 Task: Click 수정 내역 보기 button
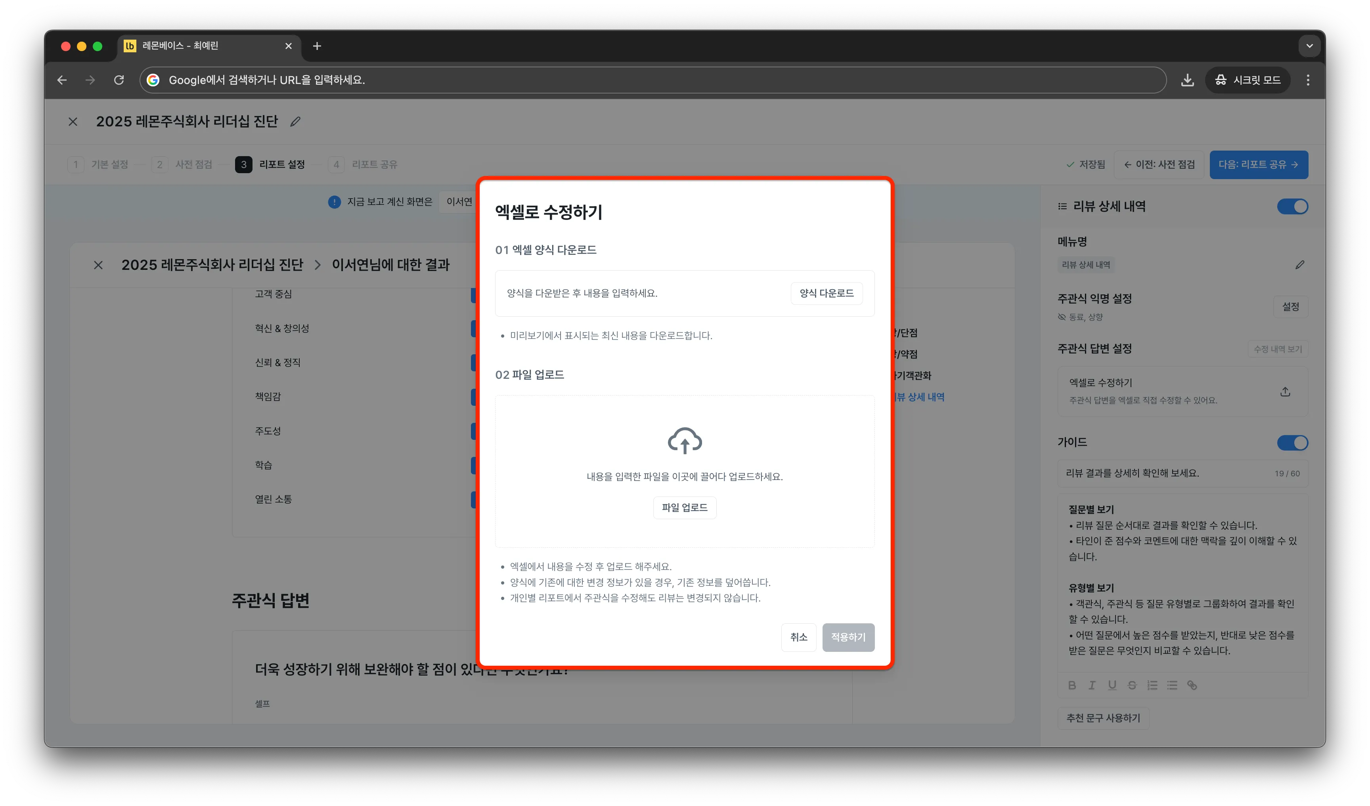[1278, 349]
